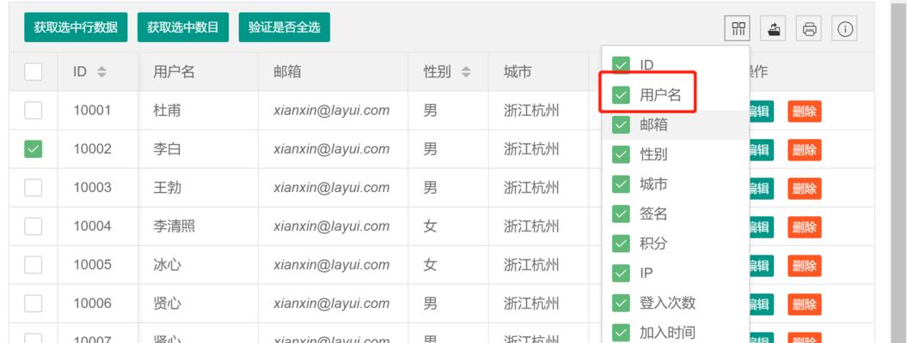Click 删除 button in row 10003

pyautogui.click(x=805, y=189)
